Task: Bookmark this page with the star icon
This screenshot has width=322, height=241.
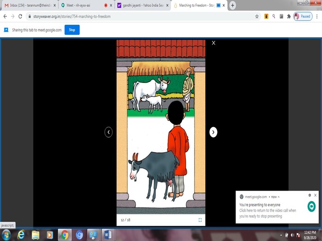Action: pos(257,17)
